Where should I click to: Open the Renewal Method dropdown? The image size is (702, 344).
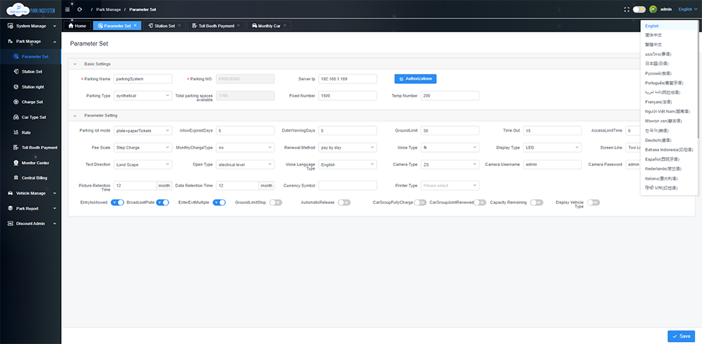(x=347, y=148)
